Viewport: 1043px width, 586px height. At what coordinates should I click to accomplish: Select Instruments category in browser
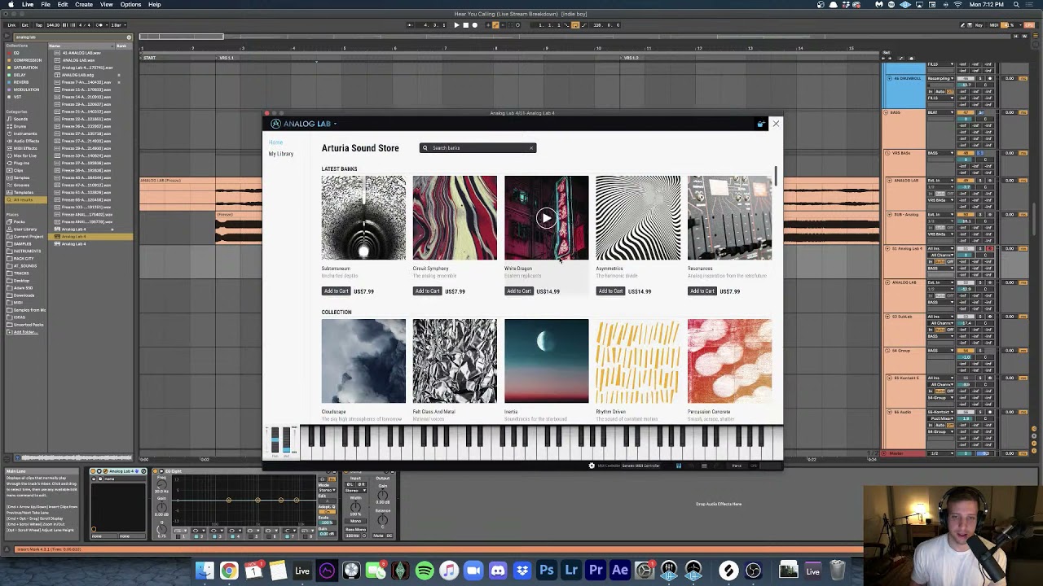click(x=24, y=133)
